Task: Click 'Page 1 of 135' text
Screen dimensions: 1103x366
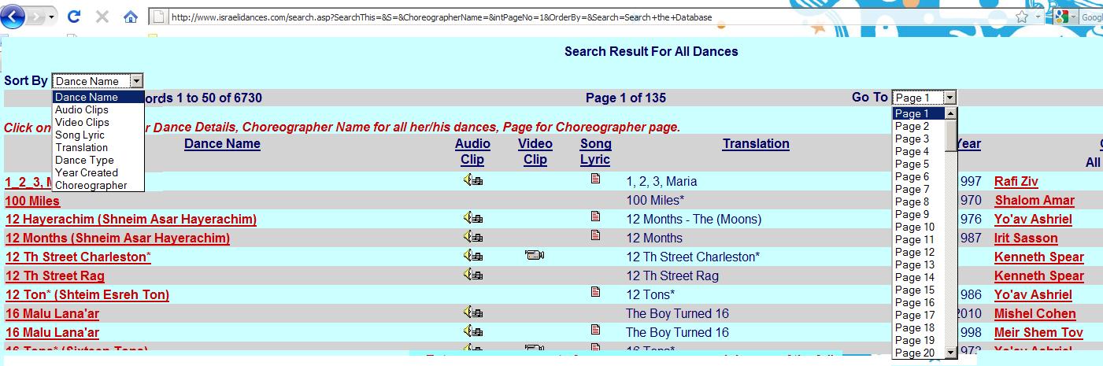Action: point(626,98)
